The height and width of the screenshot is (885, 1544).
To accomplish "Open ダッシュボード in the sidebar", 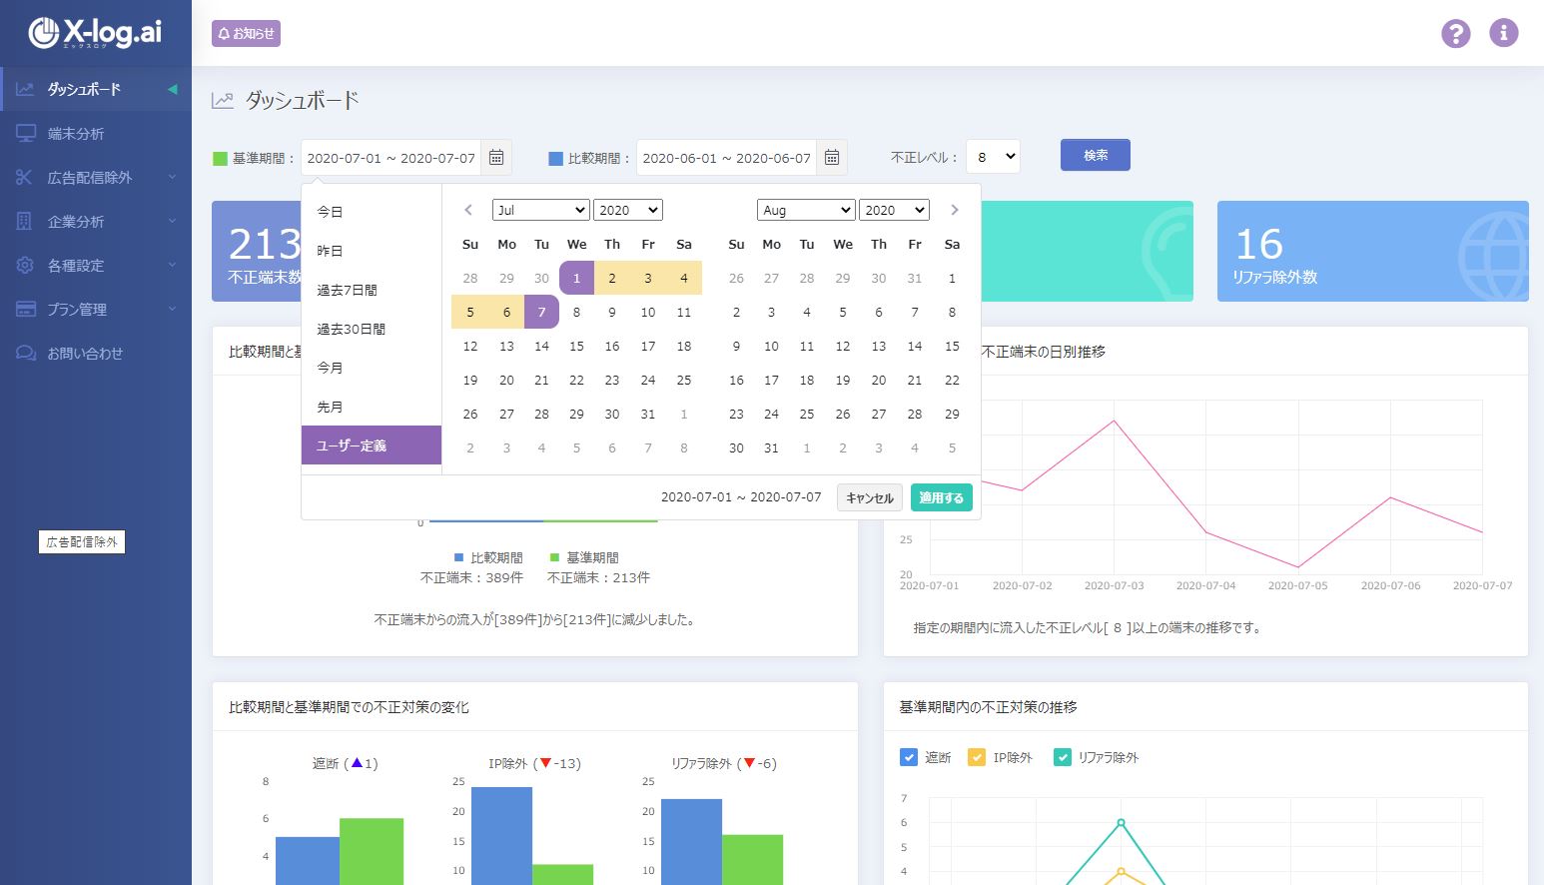I will point(96,89).
